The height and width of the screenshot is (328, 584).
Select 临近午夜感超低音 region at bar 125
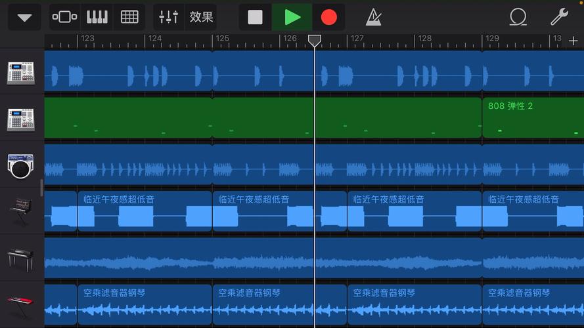click(x=279, y=211)
